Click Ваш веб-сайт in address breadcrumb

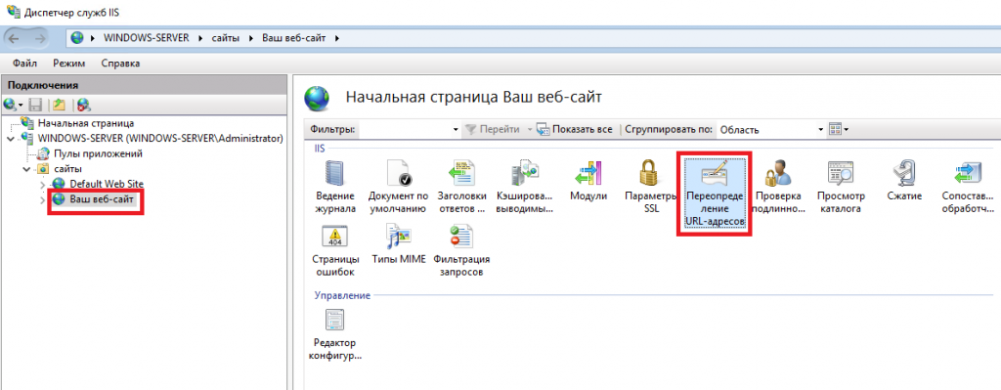point(294,38)
